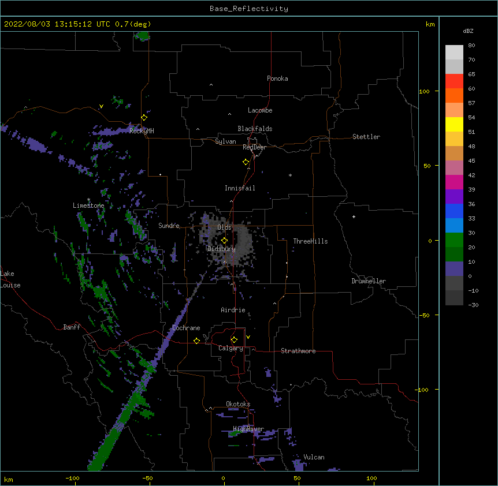Click the -30 value at legend bottom
Viewport: 498px width, 486px height.
point(473,305)
